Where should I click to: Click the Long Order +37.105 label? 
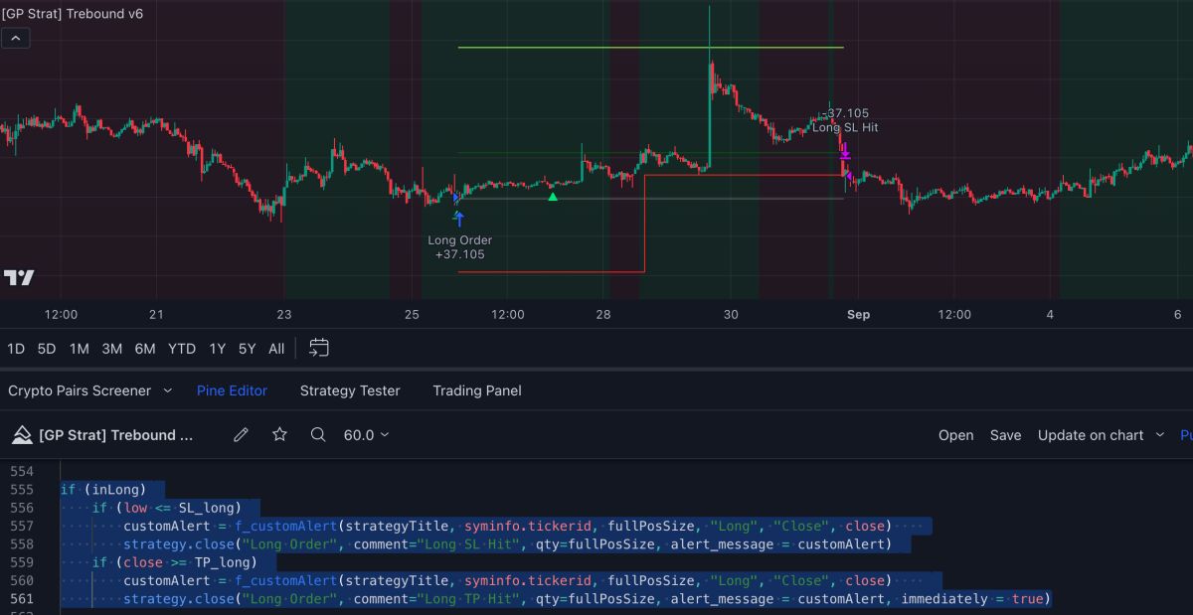click(459, 247)
